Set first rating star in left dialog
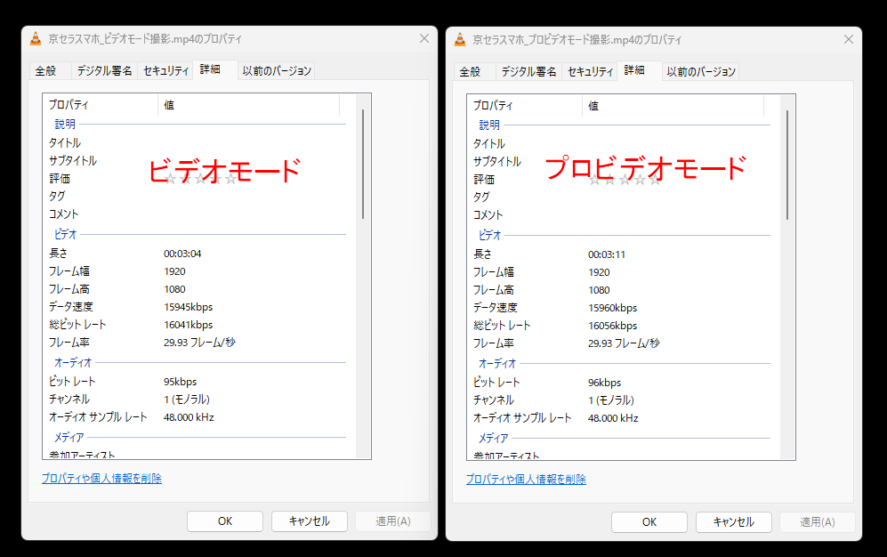Viewport: 887px width, 557px height. (171, 179)
